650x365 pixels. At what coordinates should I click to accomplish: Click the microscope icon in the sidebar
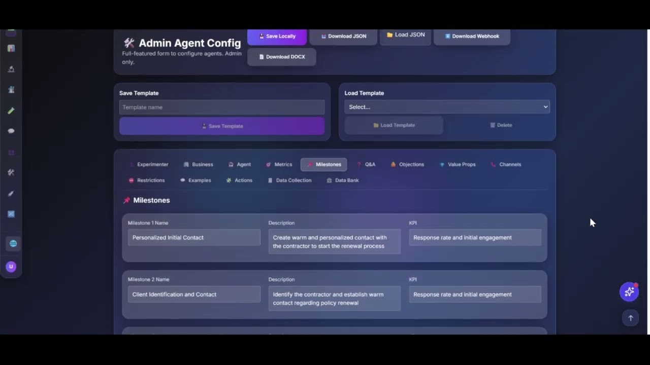click(11, 69)
